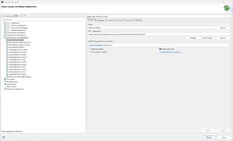Click the C/C++ Attach to Application icon
The height and width of the screenshot is (141, 233).
point(5,25)
